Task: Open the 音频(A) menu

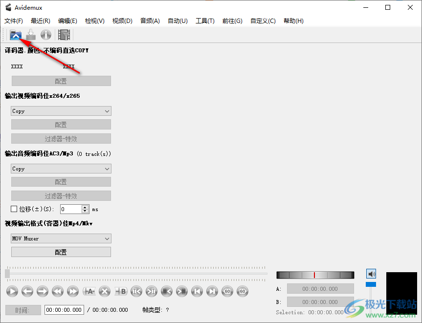Action: click(x=150, y=21)
